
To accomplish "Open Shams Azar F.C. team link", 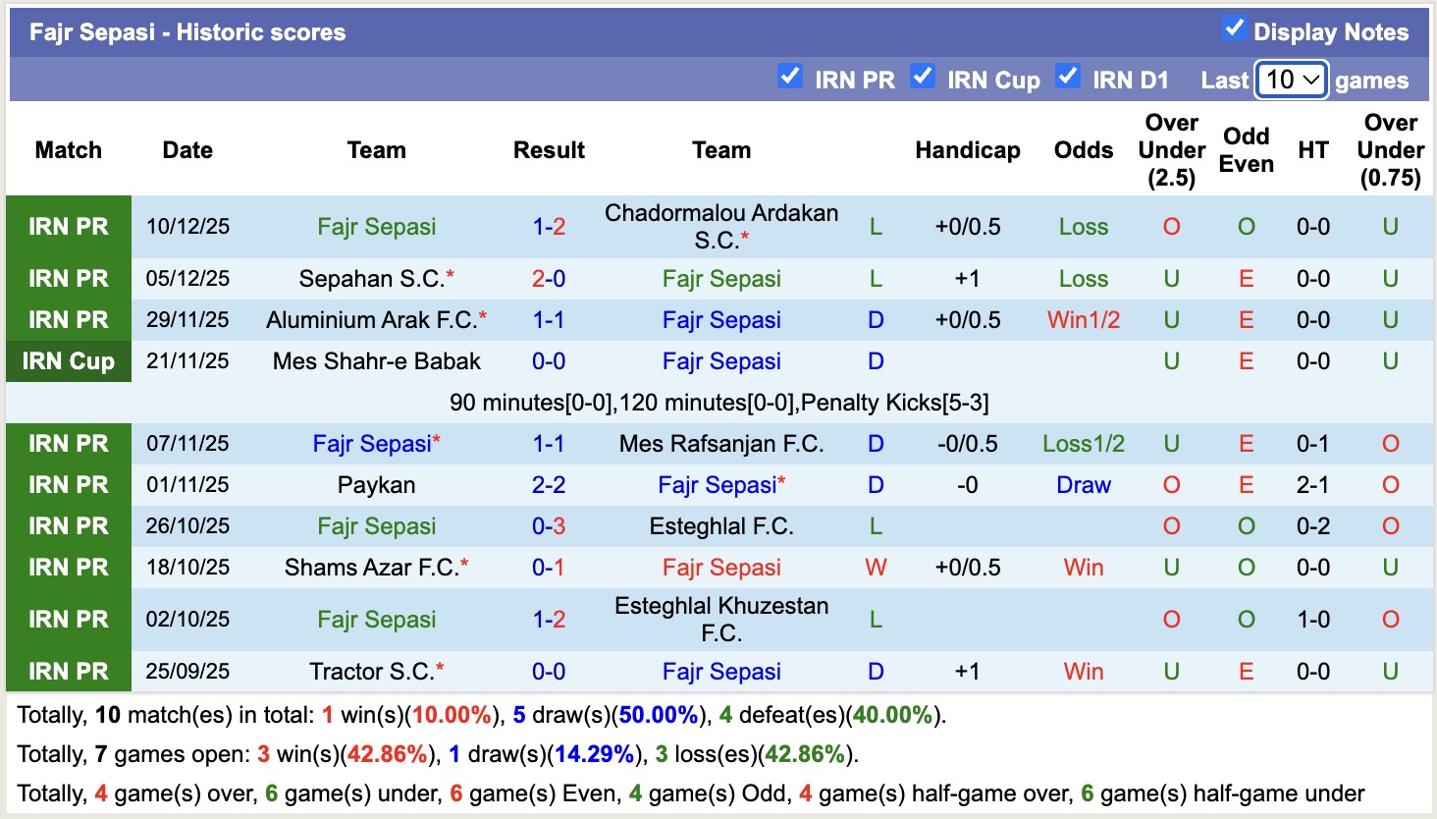I will click(371, 568).
